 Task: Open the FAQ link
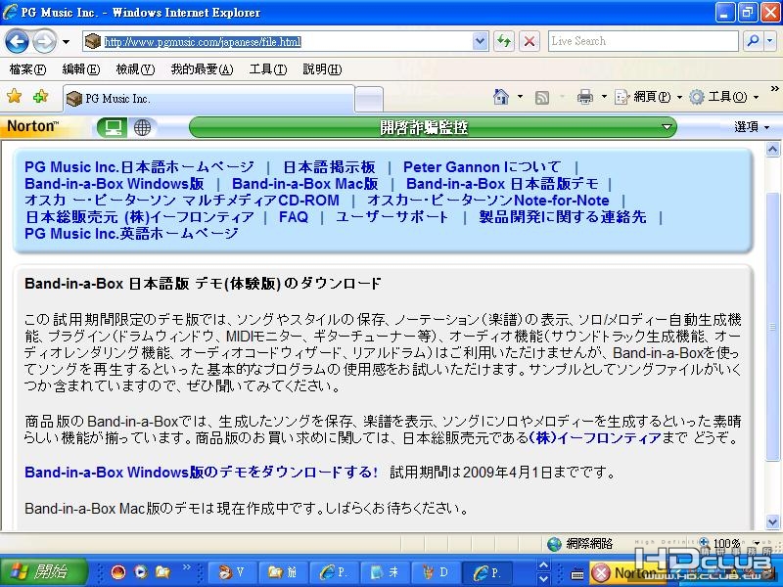coord(293,217)
